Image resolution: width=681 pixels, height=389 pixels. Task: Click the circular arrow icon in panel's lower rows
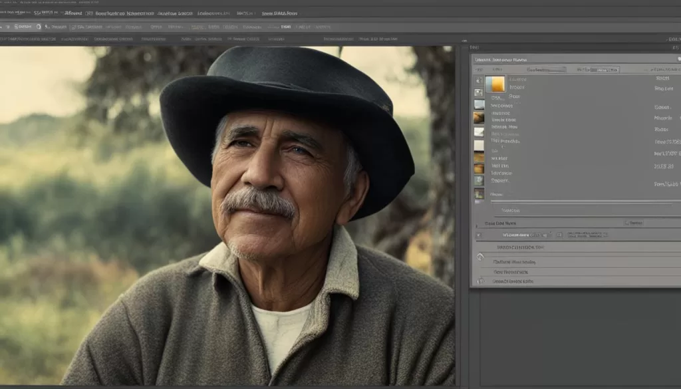coord(480,257)
